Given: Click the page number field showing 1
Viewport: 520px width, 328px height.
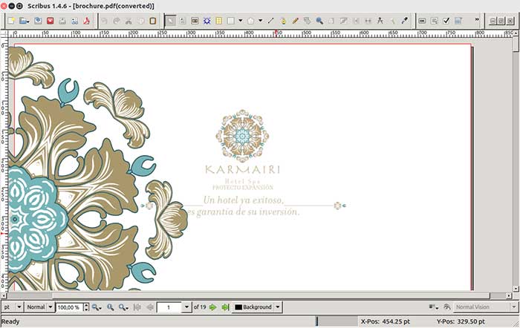Looking at the screenshot, I should pyautogui.click(x=169, y=307).
